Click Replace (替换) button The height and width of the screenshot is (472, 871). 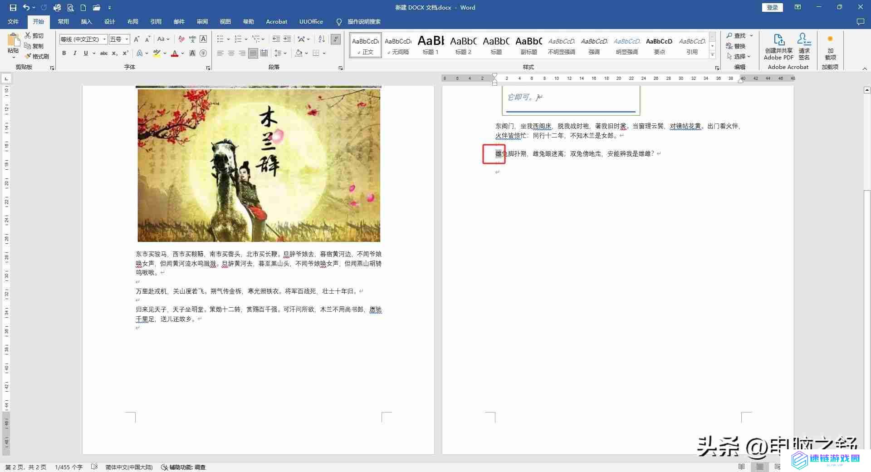(x=736, y=46)
